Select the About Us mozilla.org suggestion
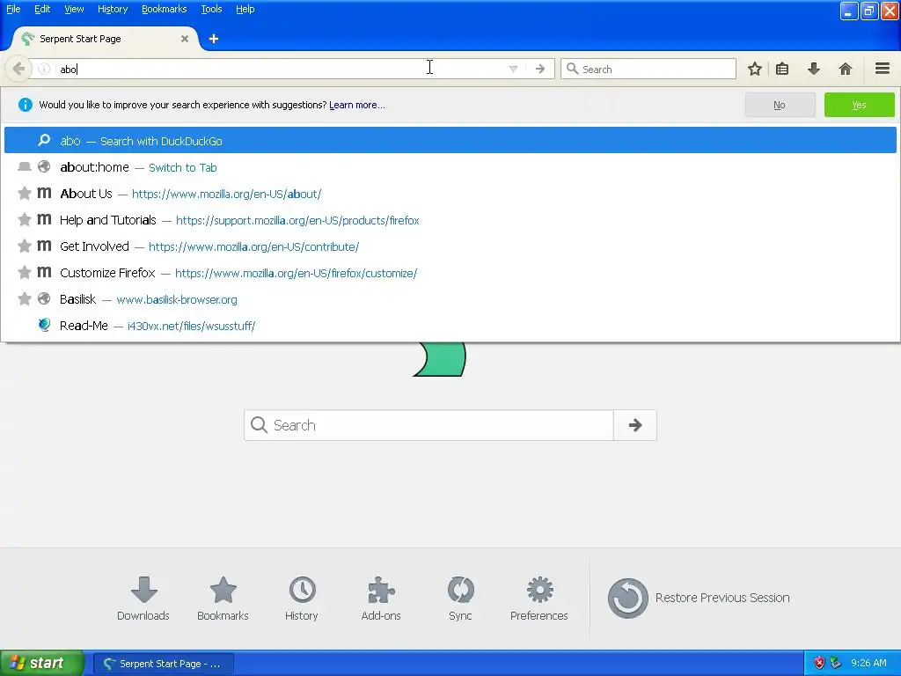This screenshot has width=901, height=676. pyautogui.click(x=450, y=194)
